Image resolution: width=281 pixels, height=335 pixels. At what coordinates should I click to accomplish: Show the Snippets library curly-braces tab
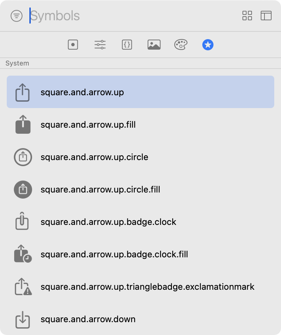(127, 45)
